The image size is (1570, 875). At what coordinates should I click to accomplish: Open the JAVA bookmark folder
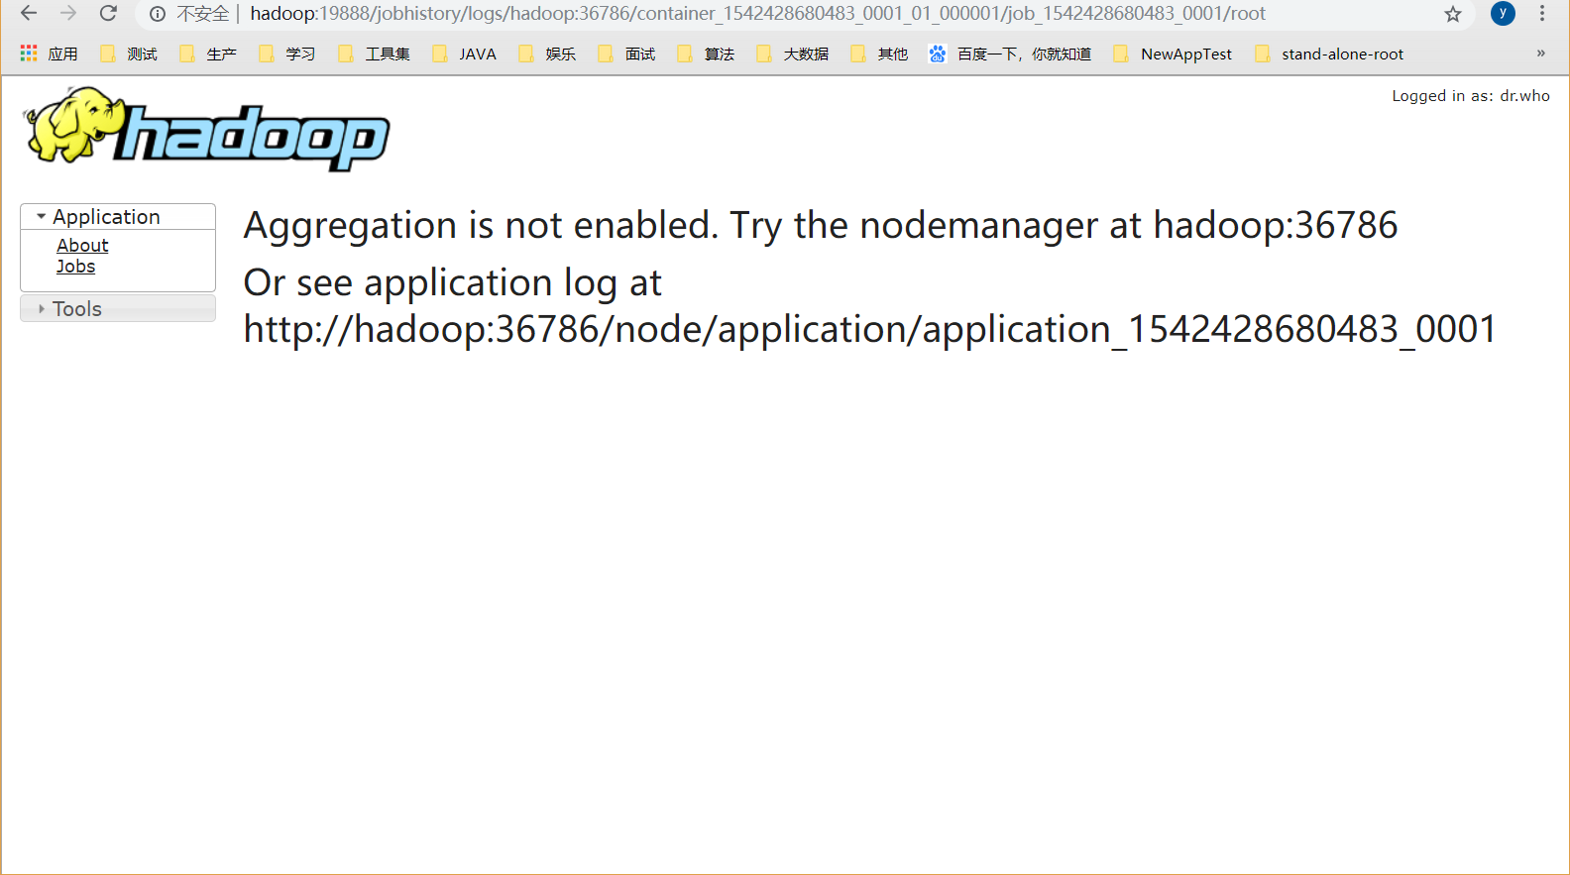(465, 54)
